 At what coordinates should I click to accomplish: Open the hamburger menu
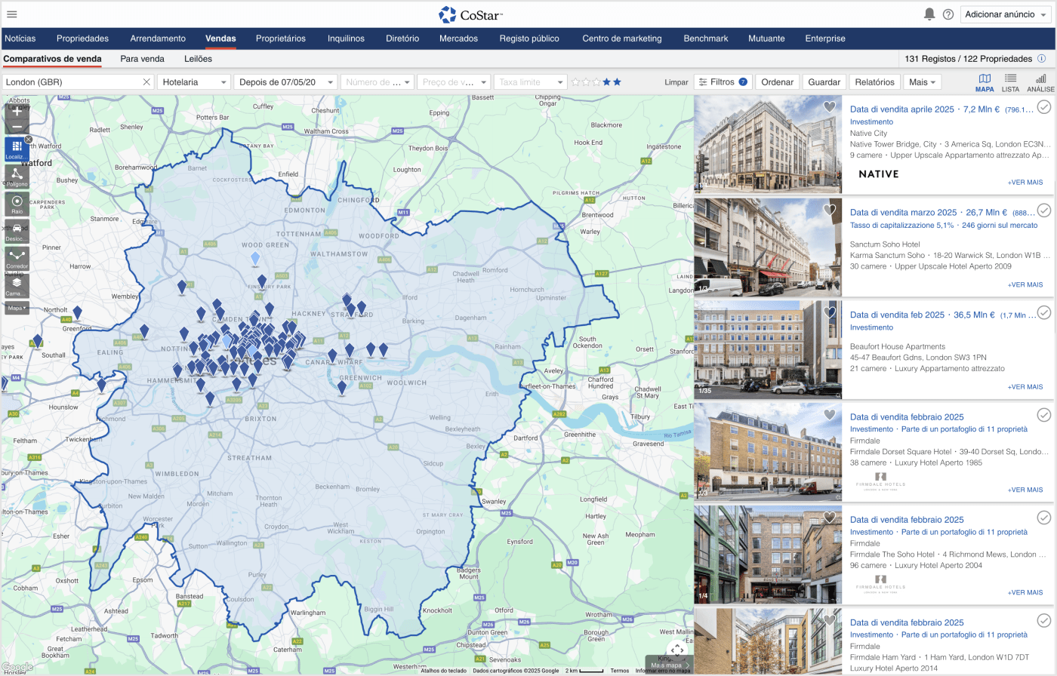[x=12, y=14]
